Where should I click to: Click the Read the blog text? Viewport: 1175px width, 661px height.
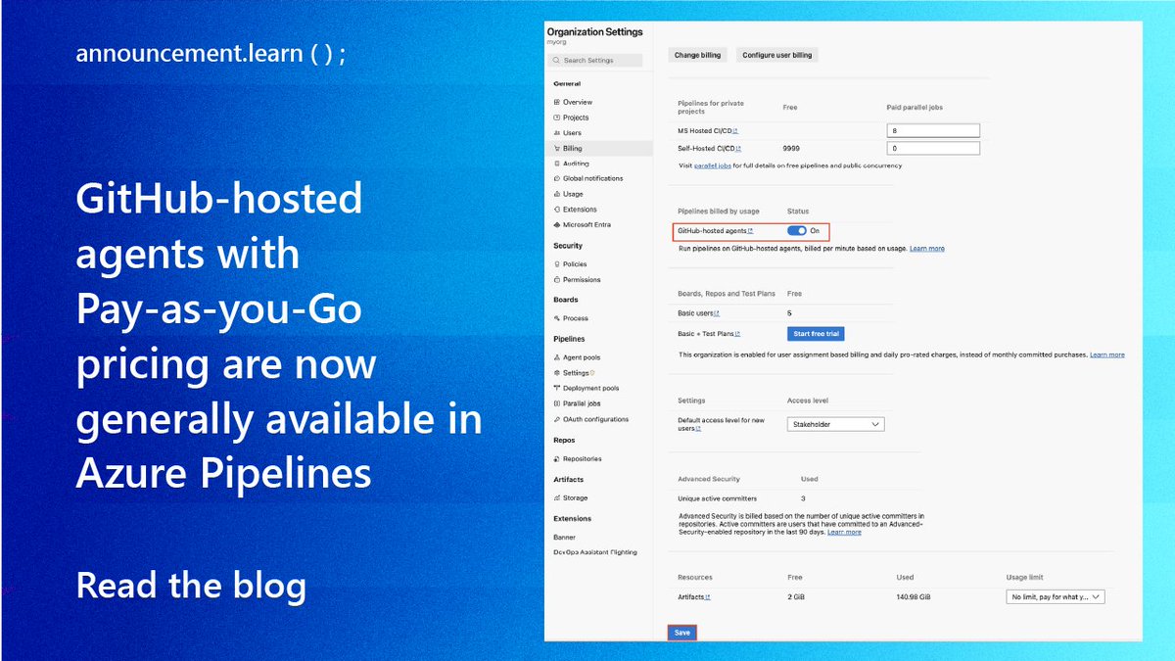pos(191,586)
